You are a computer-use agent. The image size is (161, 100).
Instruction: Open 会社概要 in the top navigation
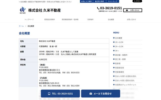[x=111, y=19]
